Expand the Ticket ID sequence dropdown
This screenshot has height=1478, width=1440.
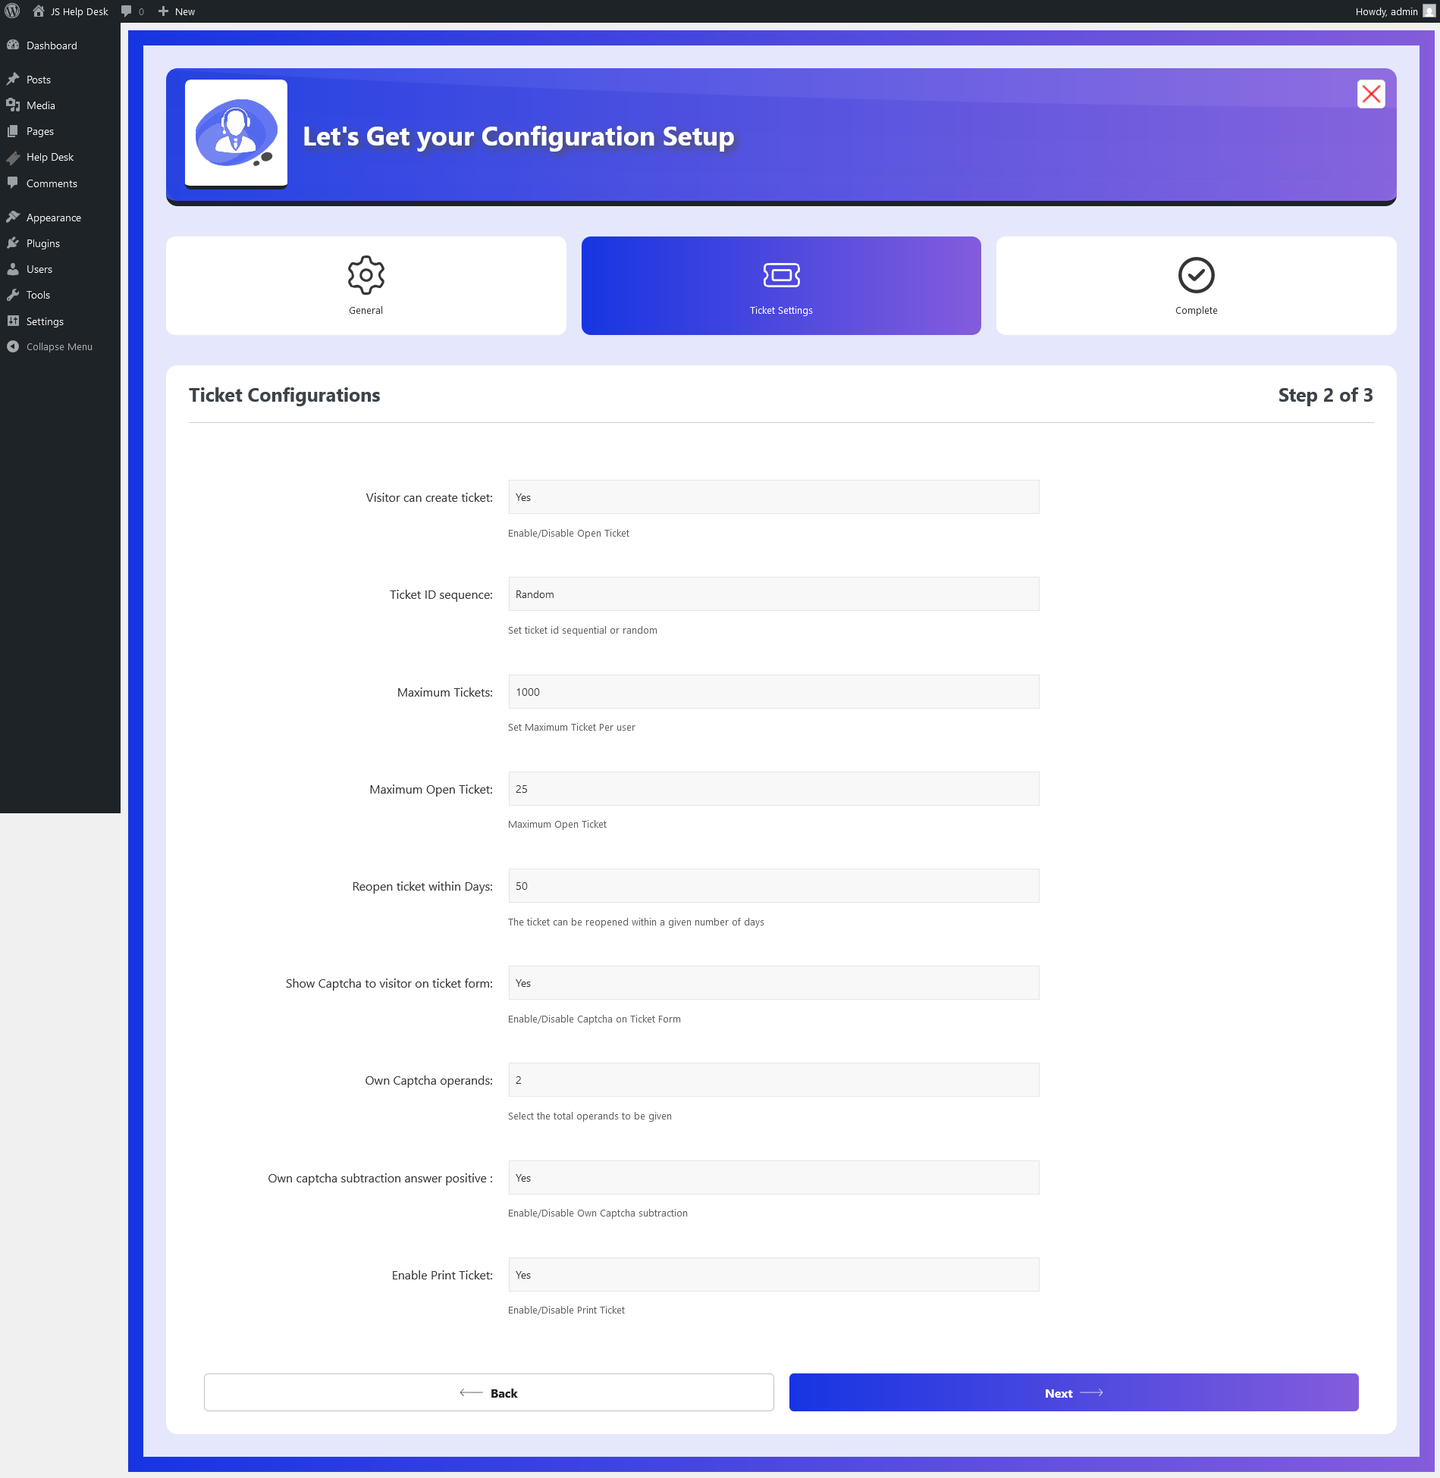[773, 594]
